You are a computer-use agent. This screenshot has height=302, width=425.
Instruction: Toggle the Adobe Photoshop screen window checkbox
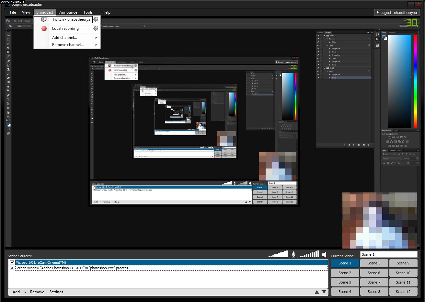12,268
